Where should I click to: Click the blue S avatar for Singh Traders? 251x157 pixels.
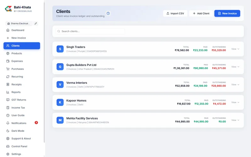coord(60,49)
